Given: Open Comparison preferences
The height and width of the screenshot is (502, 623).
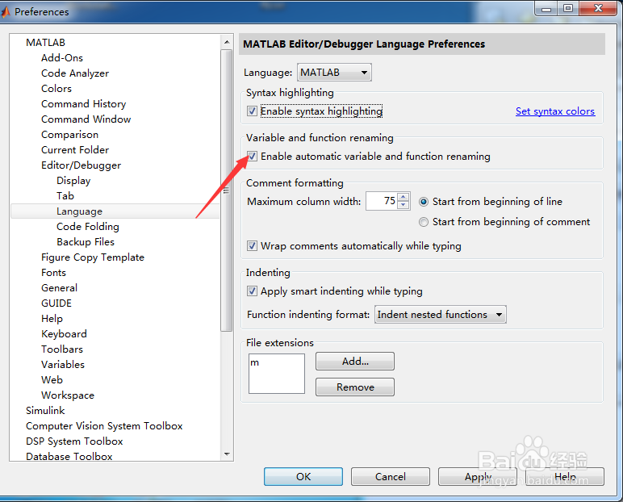Looking at the screenshot, I should (69, 134).
